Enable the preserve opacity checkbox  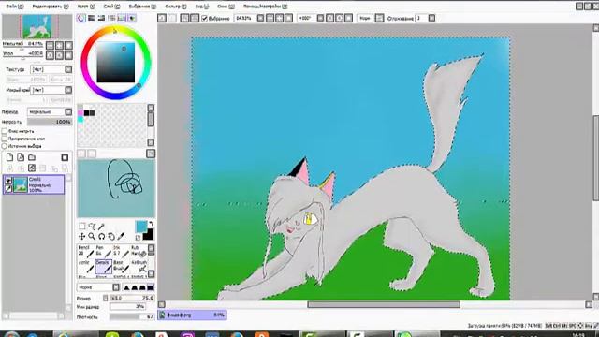click(5, 131)
